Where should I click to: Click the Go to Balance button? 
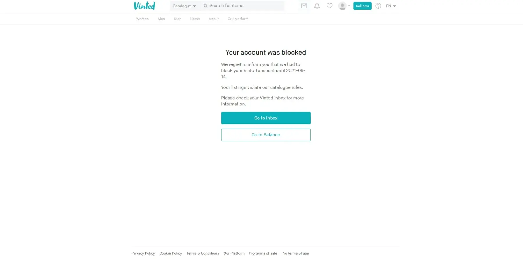pyautogui.click(x=266, y=135)
